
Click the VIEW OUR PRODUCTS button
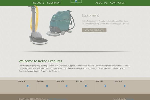94,30
